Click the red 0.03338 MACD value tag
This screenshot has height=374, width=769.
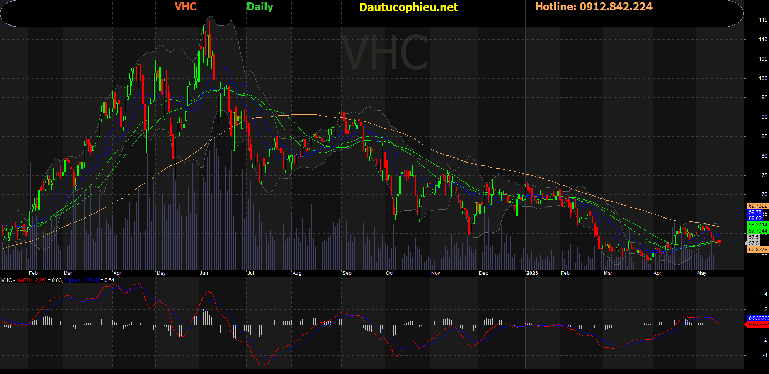click(758, 325)
